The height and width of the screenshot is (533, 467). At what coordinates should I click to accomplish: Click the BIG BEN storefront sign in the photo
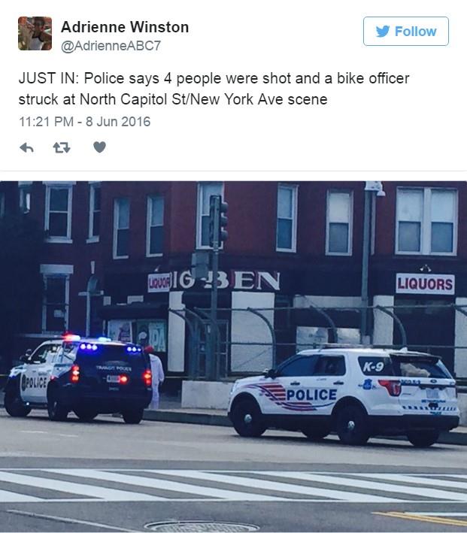[214, 281]
